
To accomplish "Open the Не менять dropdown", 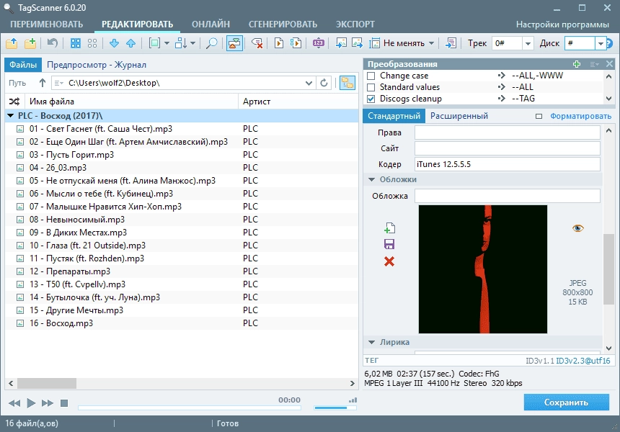I will coord(402,43).
